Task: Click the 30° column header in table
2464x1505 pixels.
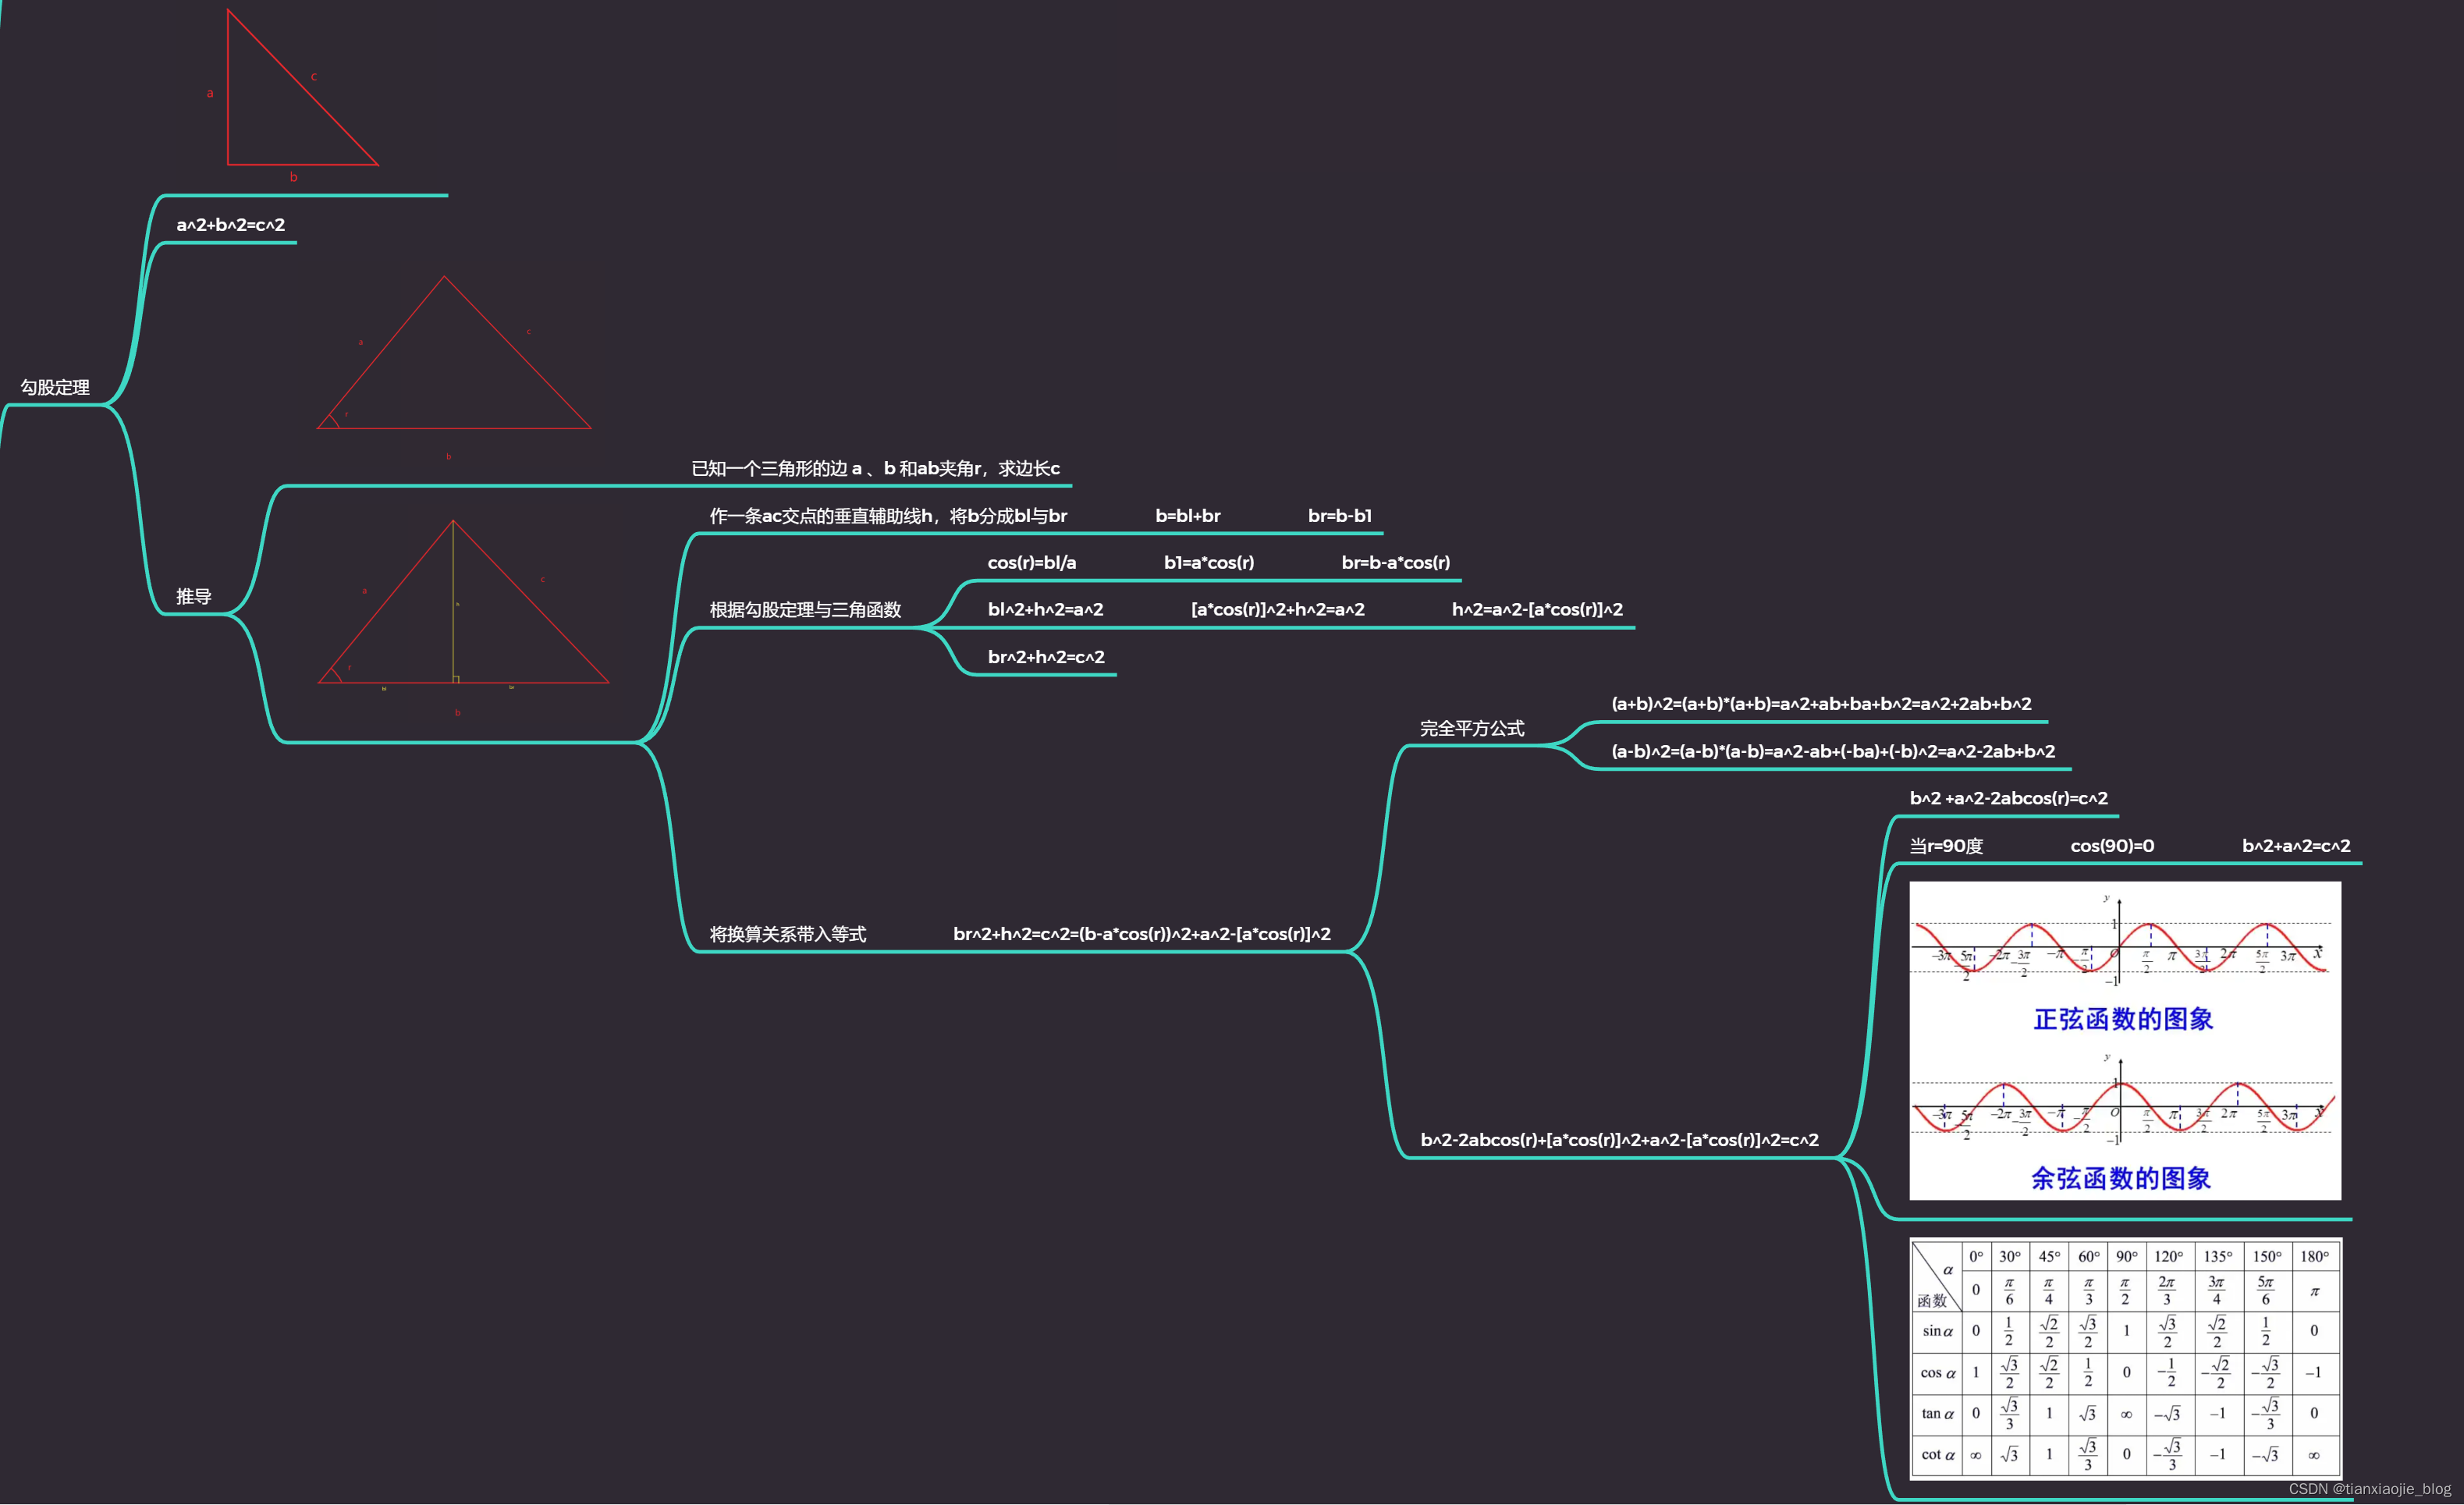Action: coord(2009,1257)
